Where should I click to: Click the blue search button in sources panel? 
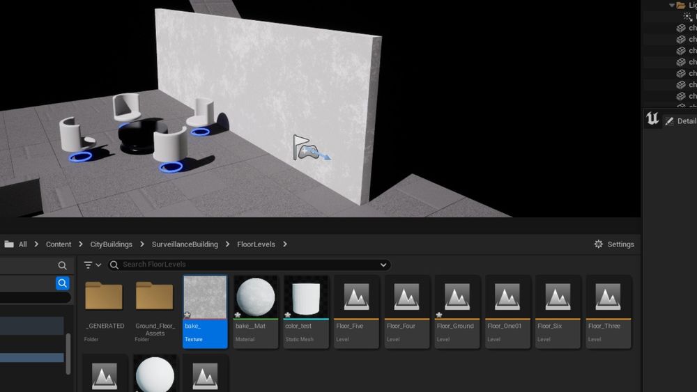62,283
